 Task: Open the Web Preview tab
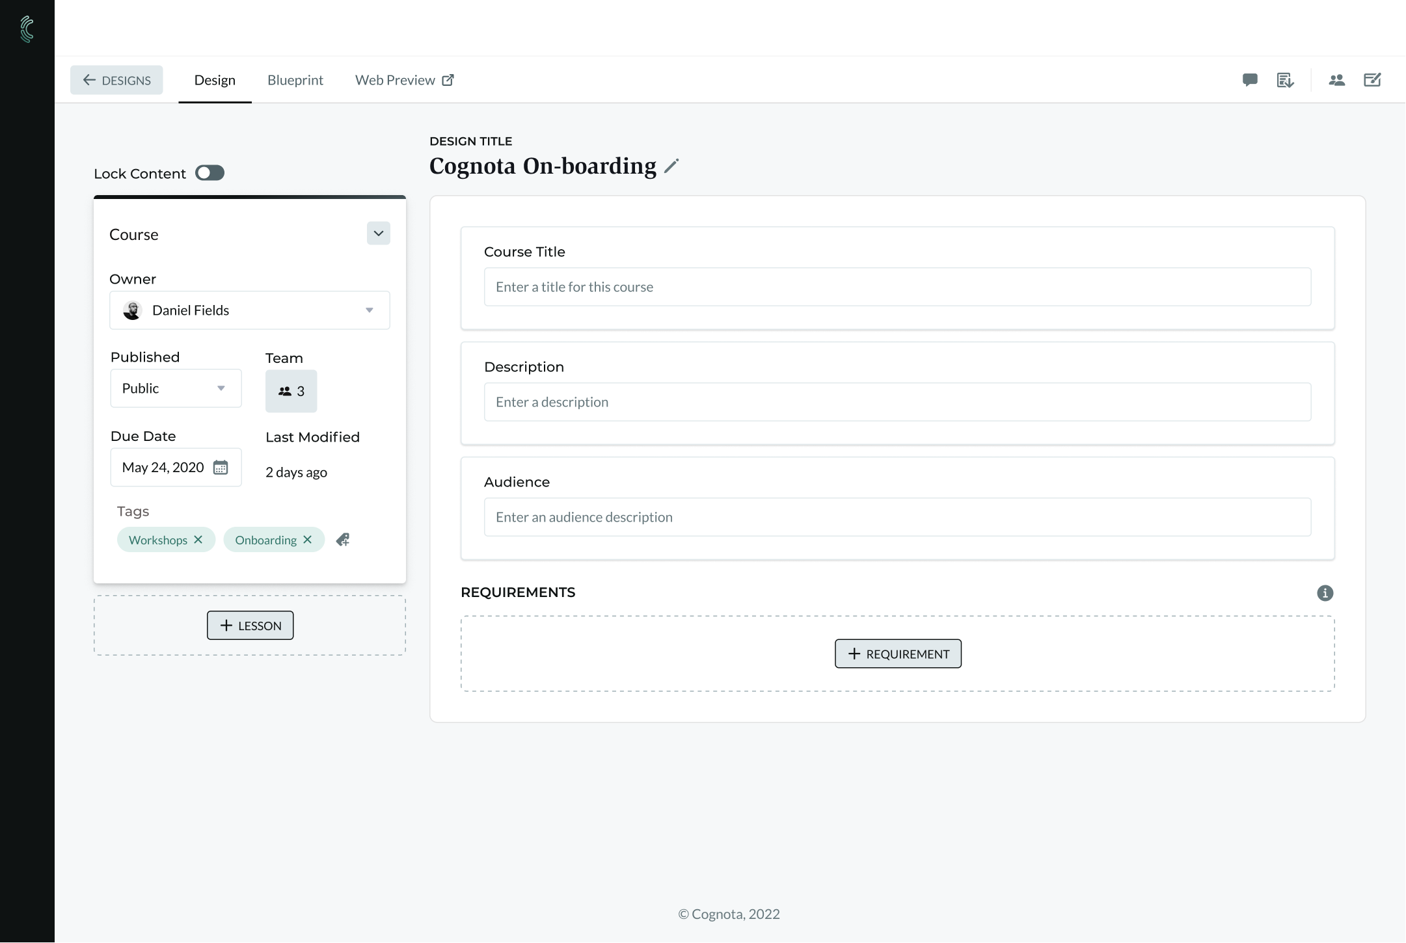tap(404, 79)
